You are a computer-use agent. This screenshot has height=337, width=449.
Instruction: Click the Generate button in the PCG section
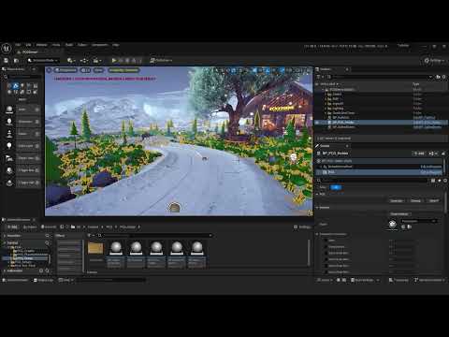(397, 200)
